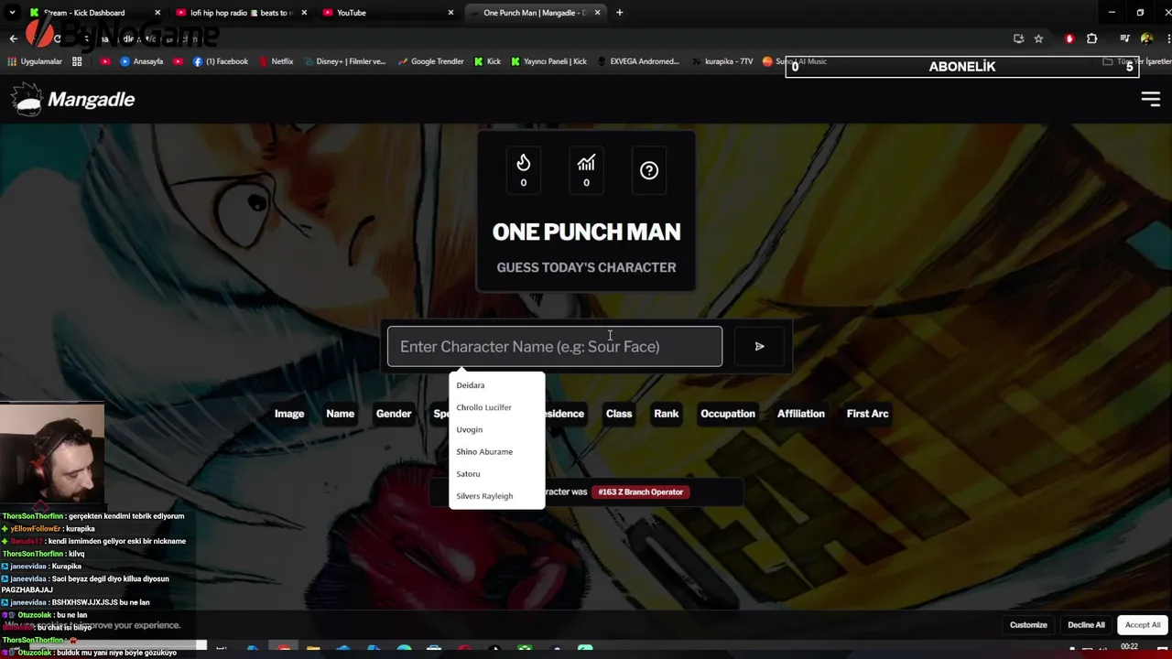Open the Netflix bookmark
The height and width of the screenshot is (659, 1172).
pos(276,61)
